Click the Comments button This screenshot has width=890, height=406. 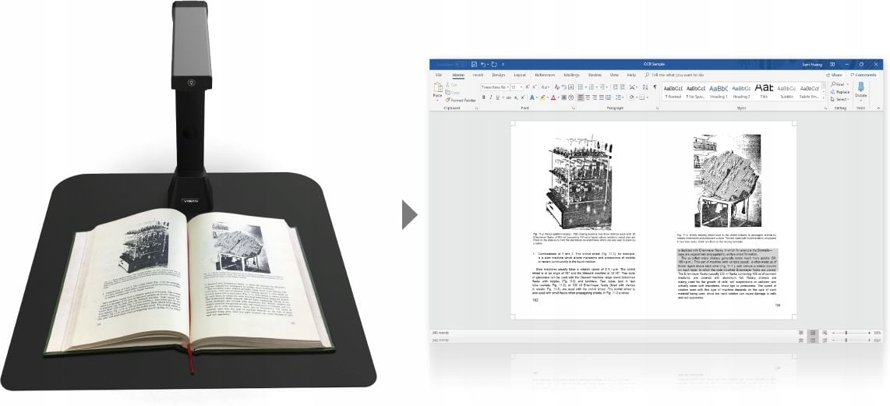[x=864, y=75]
